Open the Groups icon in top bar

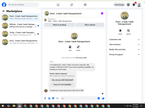tap(85, 5)
